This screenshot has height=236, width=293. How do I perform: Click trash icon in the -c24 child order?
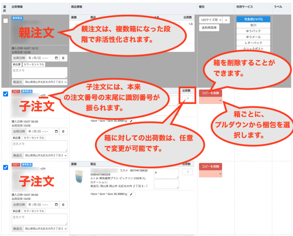click(63, 205)
